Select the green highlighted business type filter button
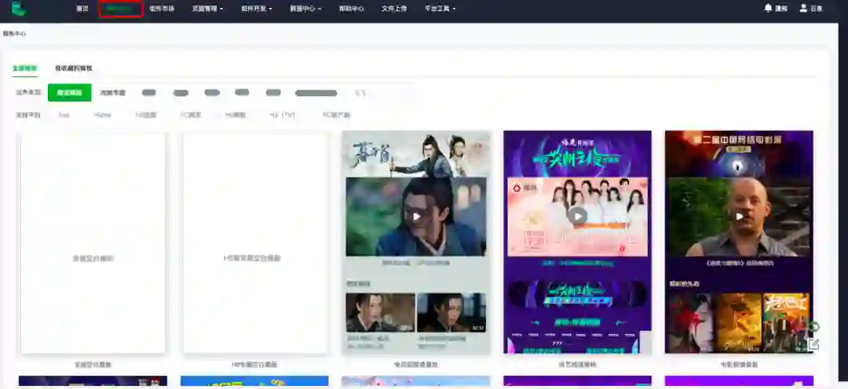 pyautogui.click(x=69, y=93)
